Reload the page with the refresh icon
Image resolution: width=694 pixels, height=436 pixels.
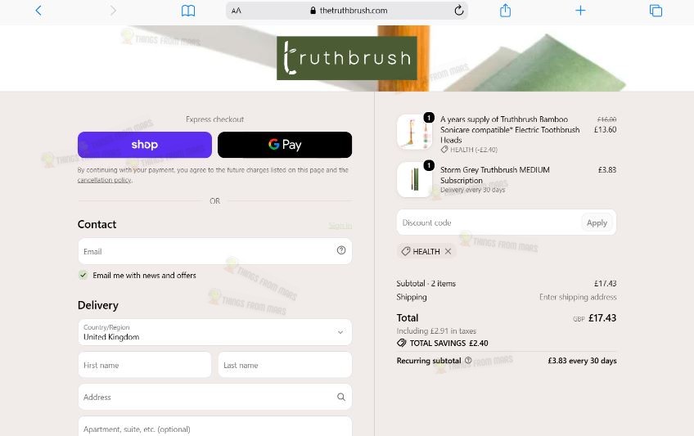tap(459, 10)
